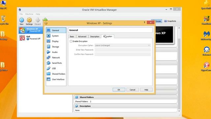The image size is (211, 119).
Task: Open the User Interface settings category
Action: point(56,79)
